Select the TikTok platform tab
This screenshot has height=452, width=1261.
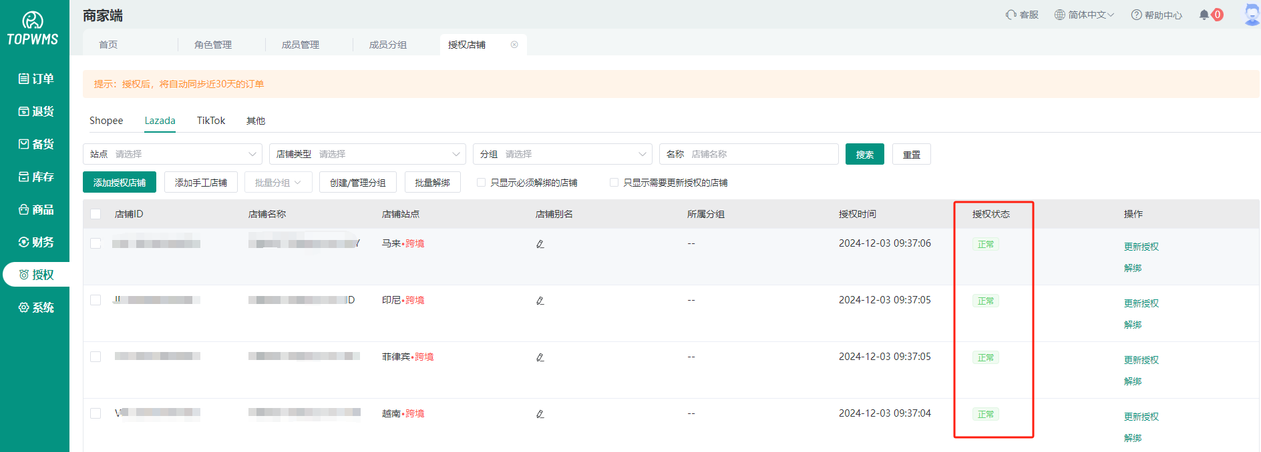(x=211, y=121)
